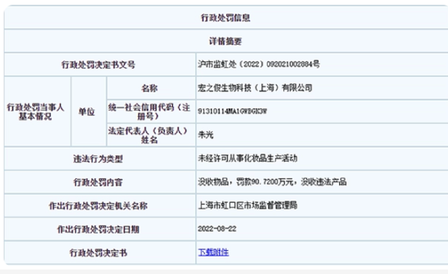Click the 行政处罚内容 label
Screen dimensions: 448x274
98,182
